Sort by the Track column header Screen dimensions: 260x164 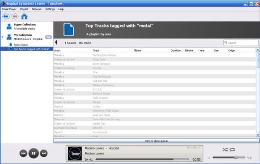pos(112,51)
